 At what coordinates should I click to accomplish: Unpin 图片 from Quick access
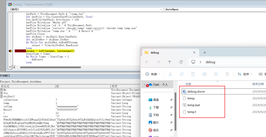171,122
